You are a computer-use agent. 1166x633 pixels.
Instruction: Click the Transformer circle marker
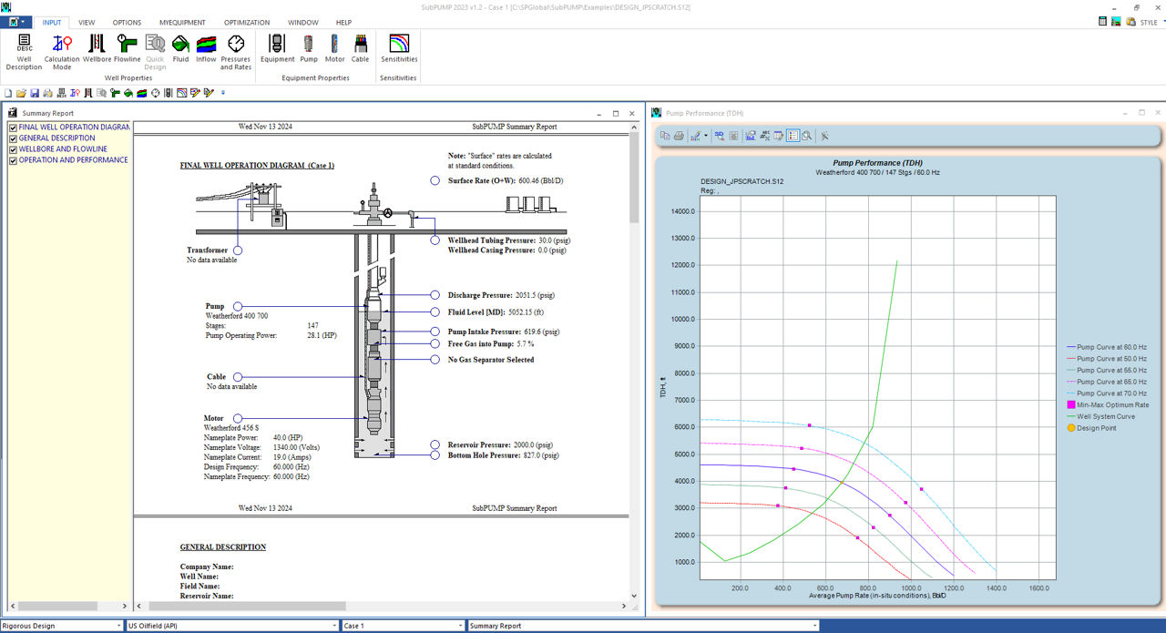click(237, 250)
